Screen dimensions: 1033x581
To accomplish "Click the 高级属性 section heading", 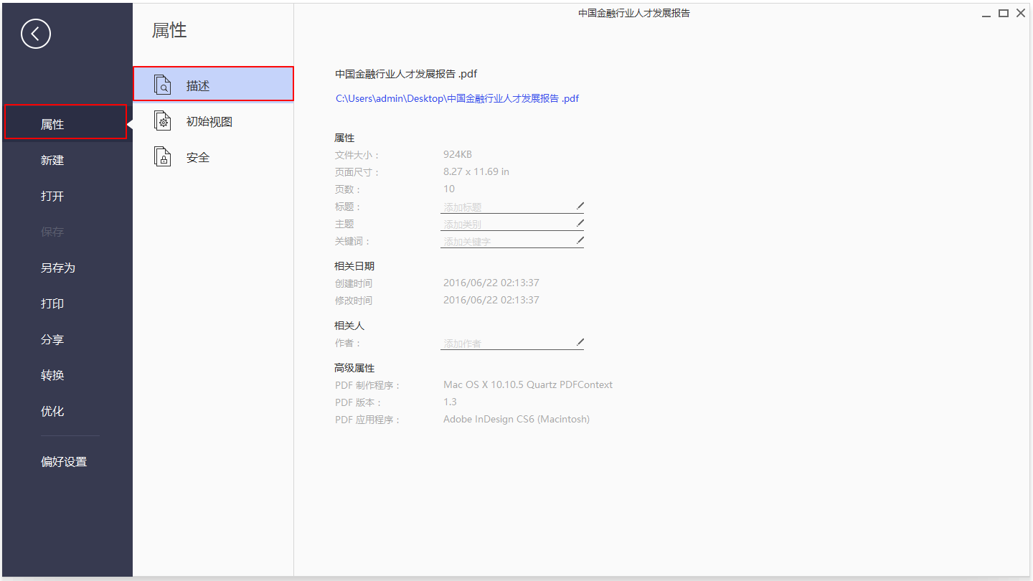I will tap(354, 368).
